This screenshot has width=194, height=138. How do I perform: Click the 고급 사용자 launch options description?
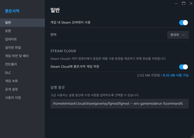pos(95,95)
